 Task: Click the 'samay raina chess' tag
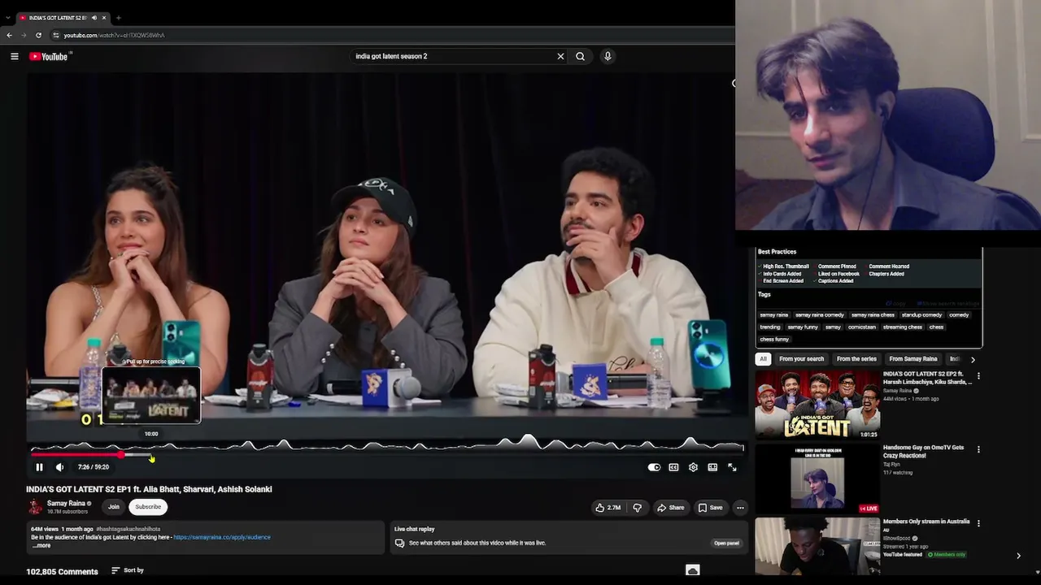point(873,315)
